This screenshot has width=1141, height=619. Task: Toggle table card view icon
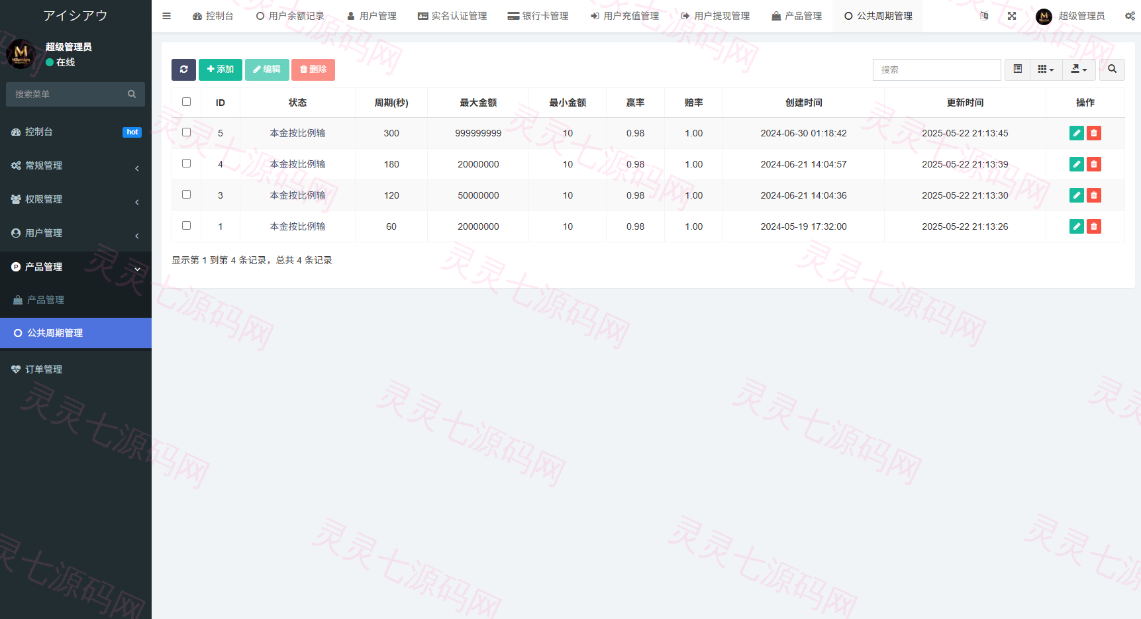tap(1018, 70)
